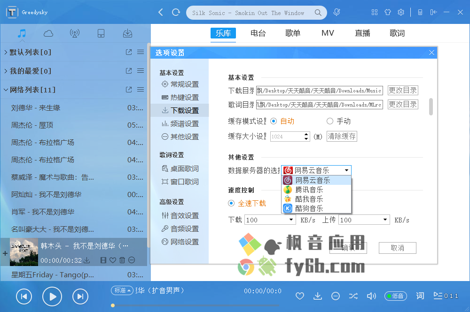
Task: Open the local music note tab
Action: point(22,33)
